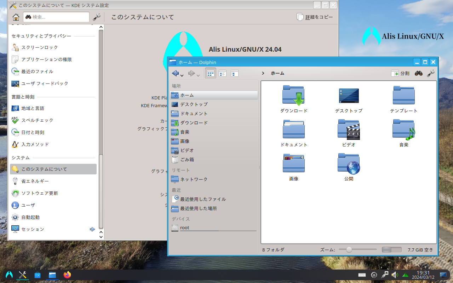
Task: Select 音楽 folder icon in file view
Action: click(404, 129)
